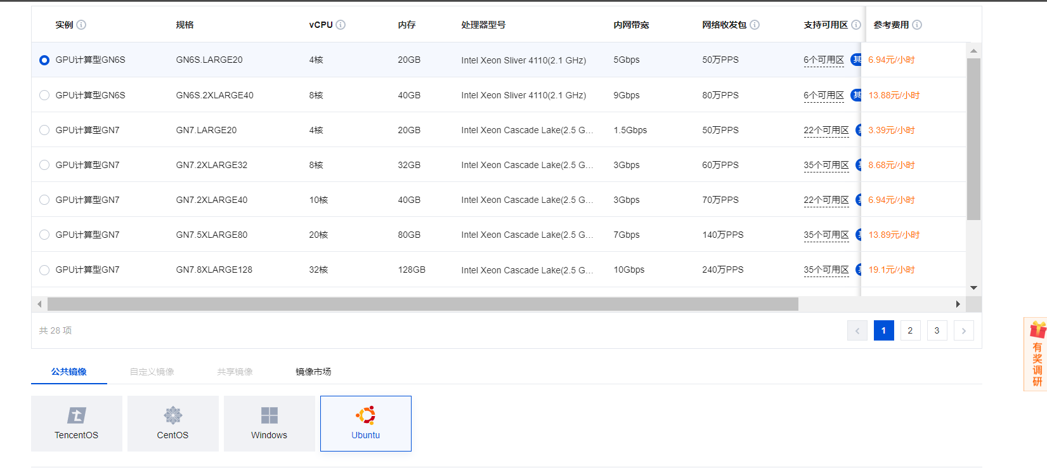Click price 8.68元/小时
Screen dimensions: 1047x475
(892, 165)
